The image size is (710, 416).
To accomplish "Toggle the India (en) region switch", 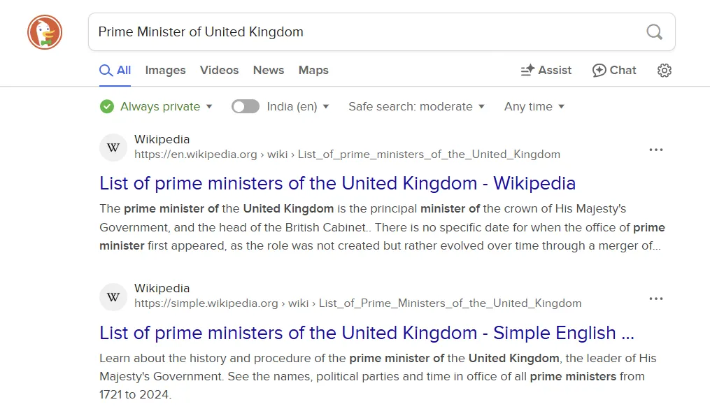I will pyautogui.click(x=246, y=106).
